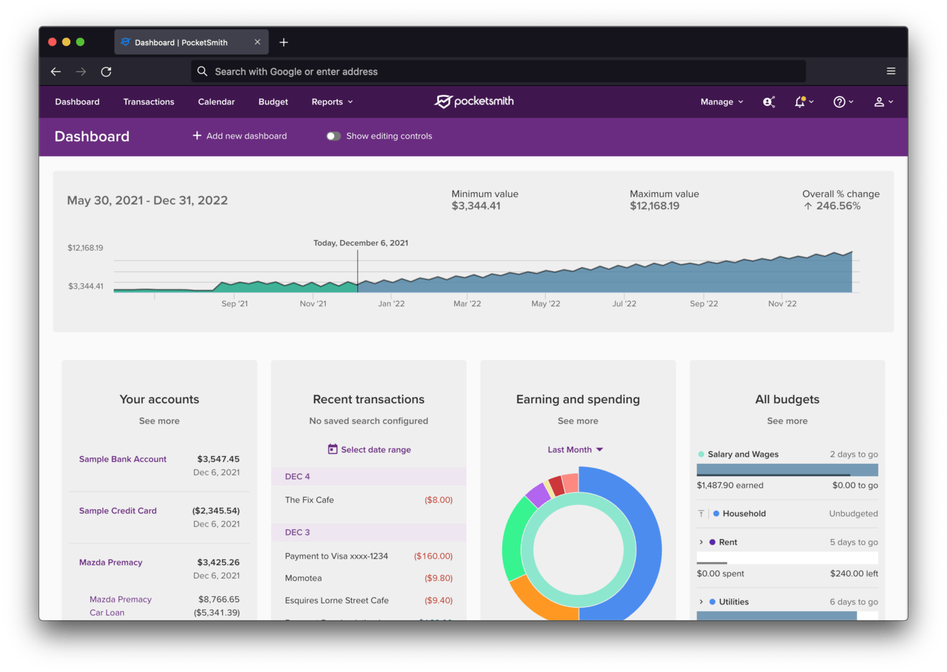Click See more under Earning and spending
The image size is (947, 672).
click(x=577, y=421)
